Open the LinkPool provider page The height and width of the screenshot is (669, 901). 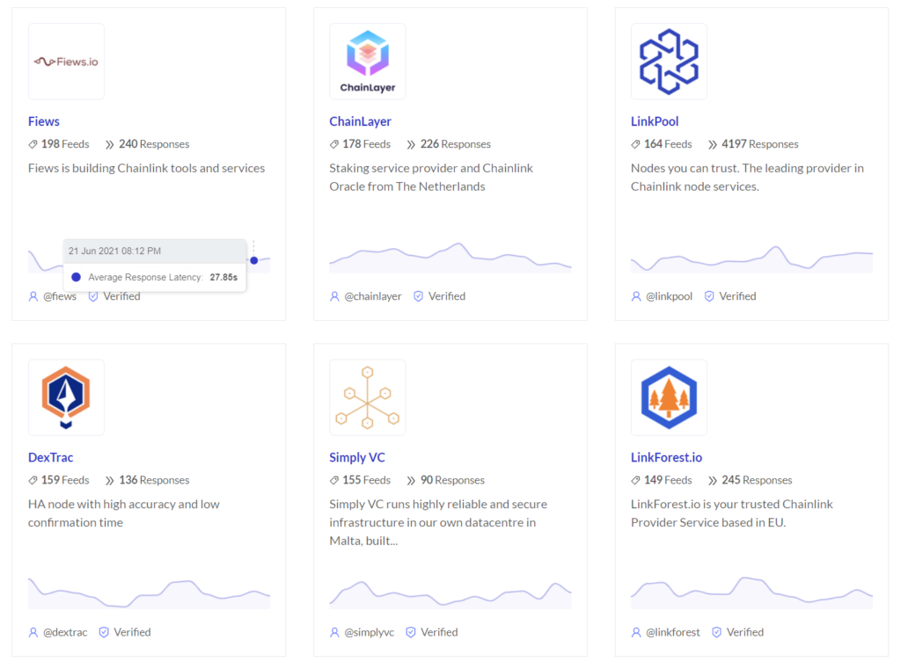[655, 121]
